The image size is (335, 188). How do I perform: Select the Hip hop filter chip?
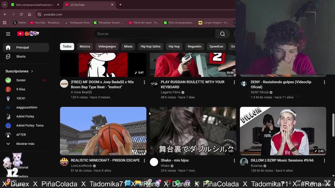(x=174, y=46)
